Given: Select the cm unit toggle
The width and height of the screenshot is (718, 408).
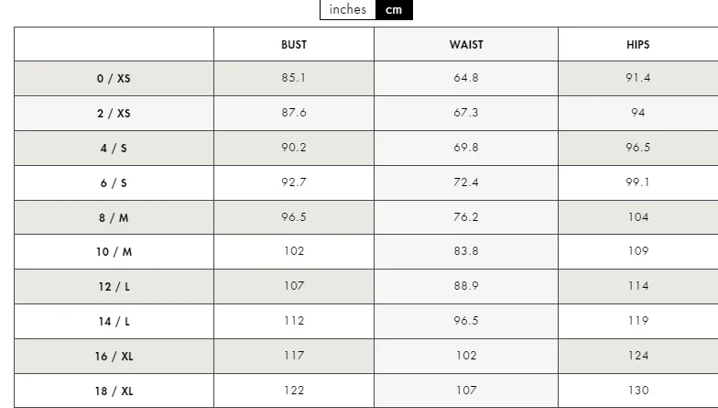Looking at the screenshot, I should tap(394, 10).
